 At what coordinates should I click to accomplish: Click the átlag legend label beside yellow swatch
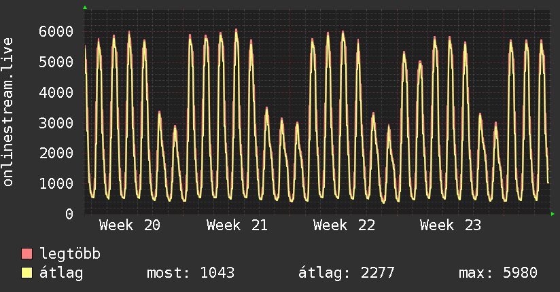(x=61, y=273)
